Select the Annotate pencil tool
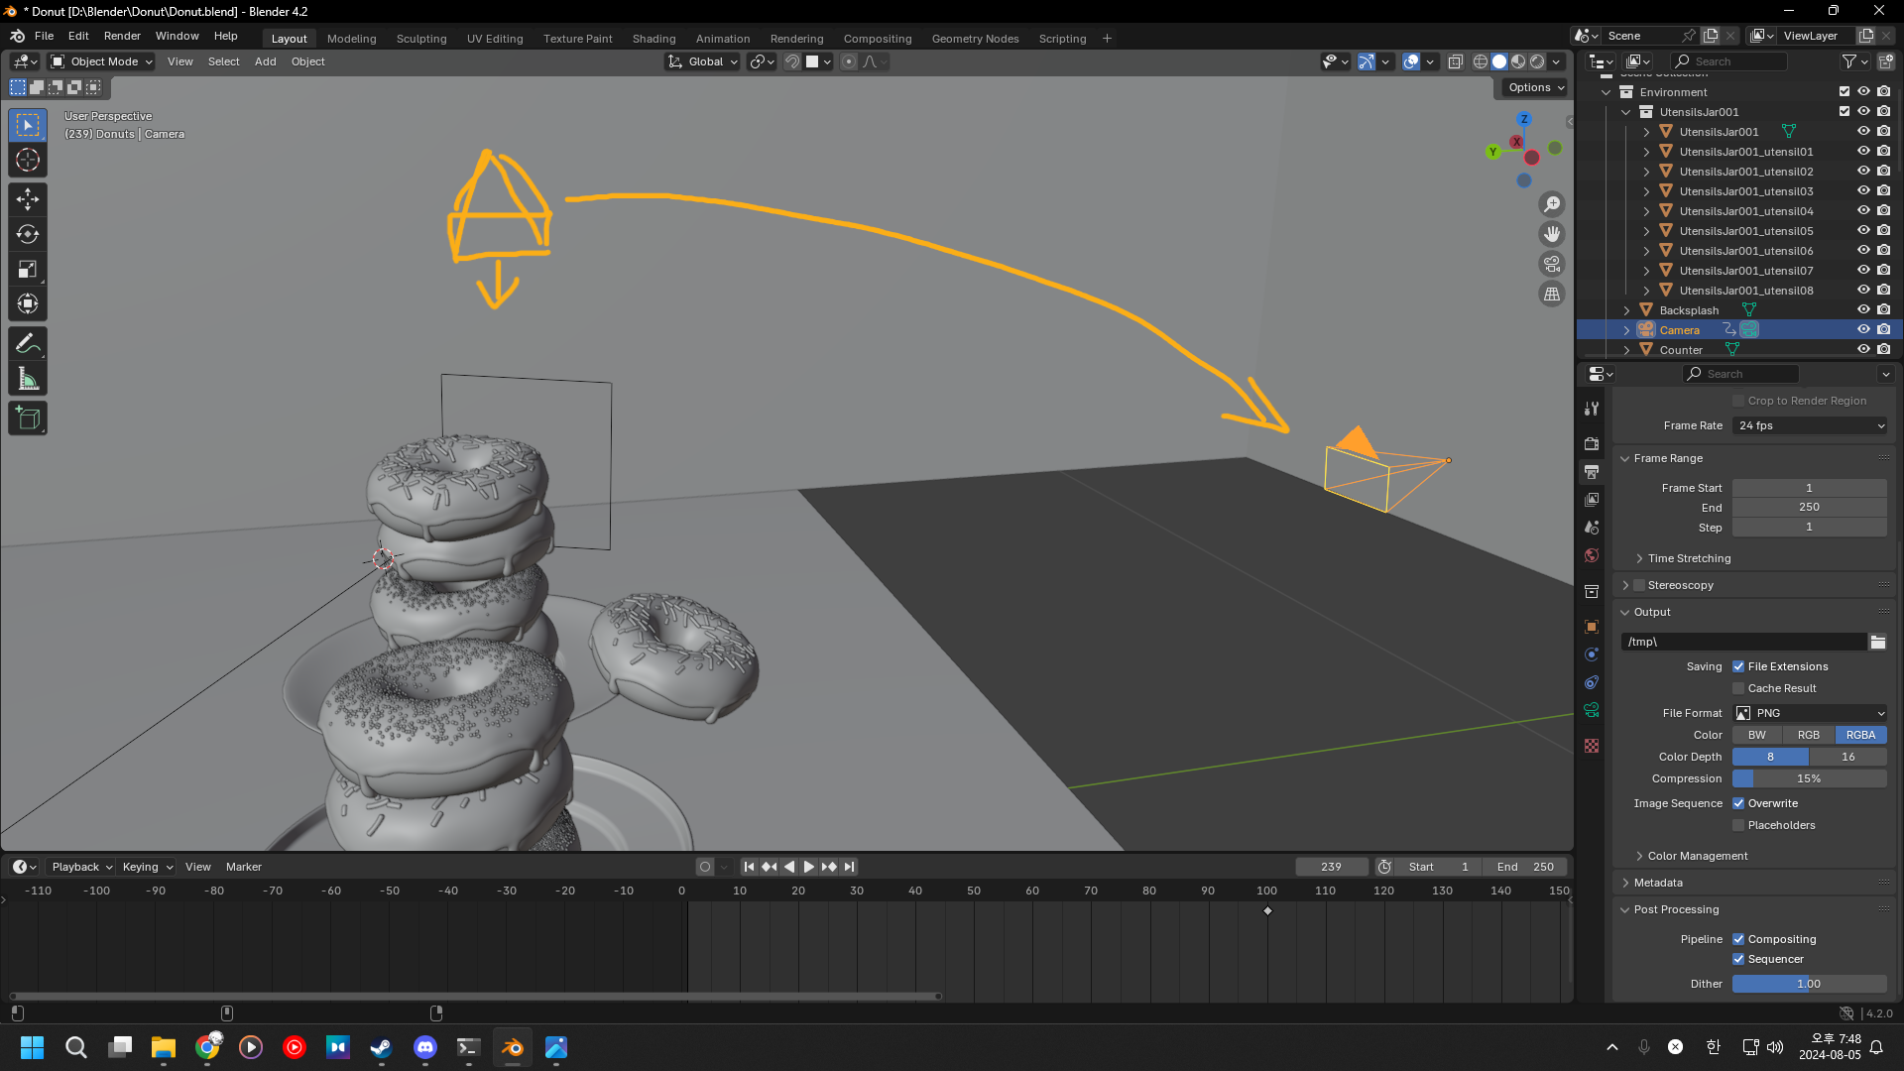 (28, 344)
